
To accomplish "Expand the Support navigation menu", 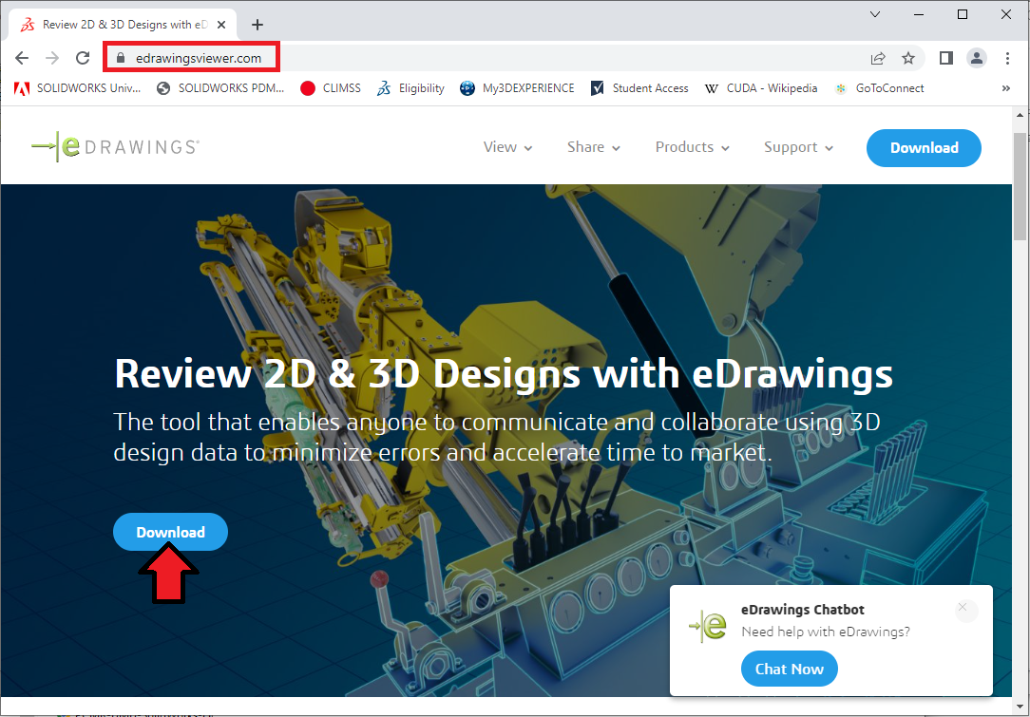I will pos(798,147).
